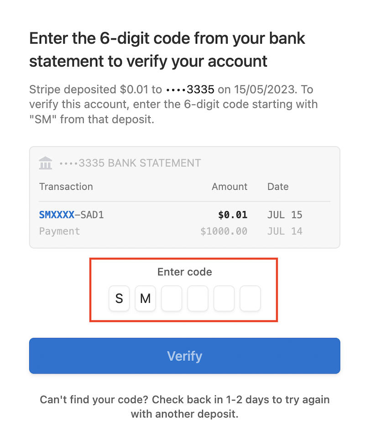Click the JUL 15 date entry
The image size is (365, 437).
[285, 214]
